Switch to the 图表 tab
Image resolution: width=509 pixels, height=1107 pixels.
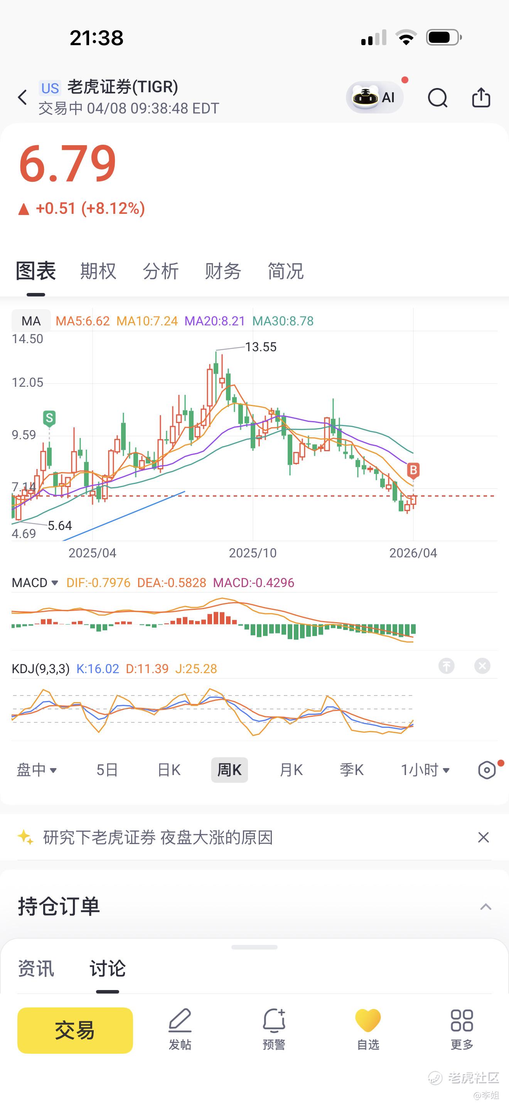point(35,271)
